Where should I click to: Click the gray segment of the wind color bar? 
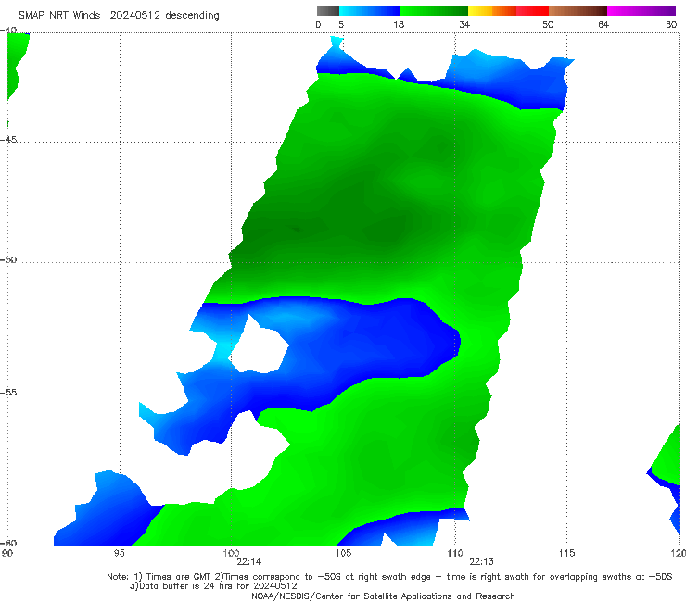point(327,11)
